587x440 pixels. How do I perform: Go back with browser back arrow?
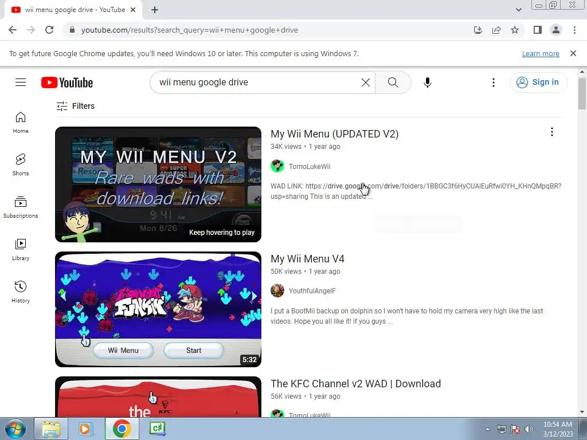(x=13, y=30)
